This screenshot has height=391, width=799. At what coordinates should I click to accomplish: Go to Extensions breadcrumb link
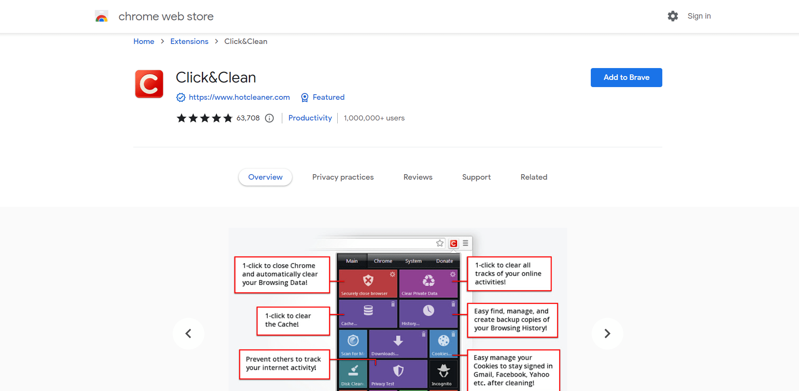click(x=189, y=41)
